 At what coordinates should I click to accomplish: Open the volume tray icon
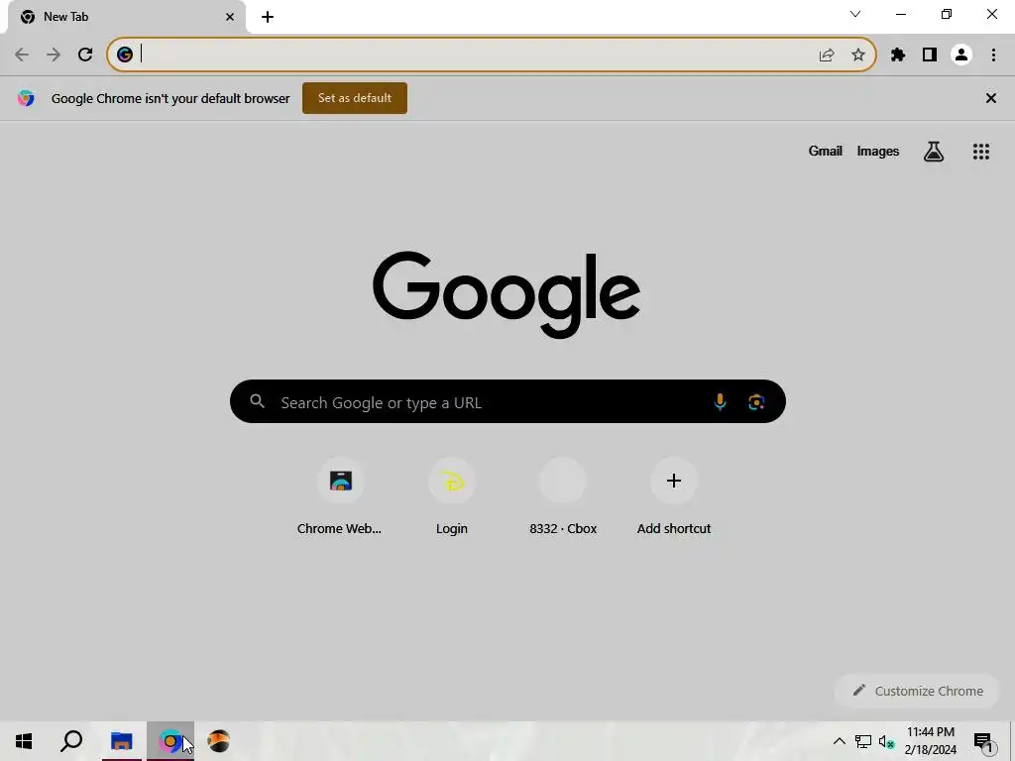[x=887, y=741]
